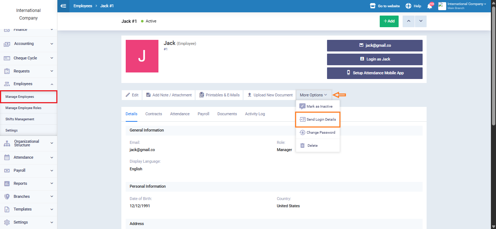
Task: Click the notification bell icon
Action: pyautogui.click(x=430, y=6)
